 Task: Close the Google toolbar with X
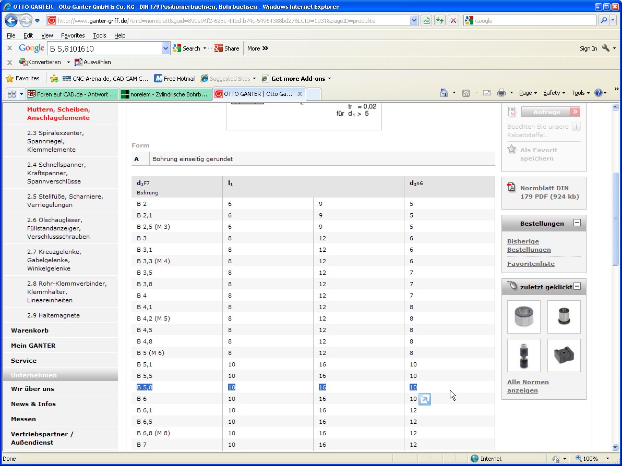pos(9,48)
